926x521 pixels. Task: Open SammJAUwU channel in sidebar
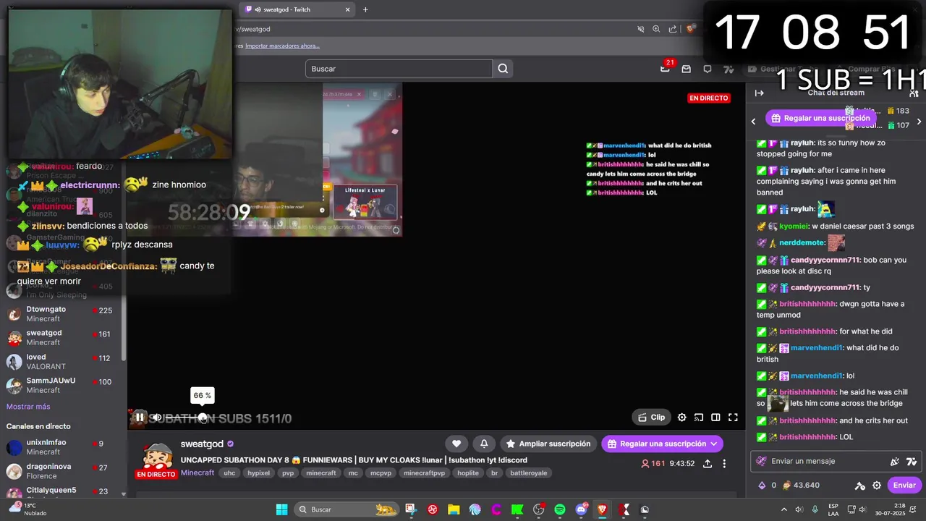click(62, 386)
